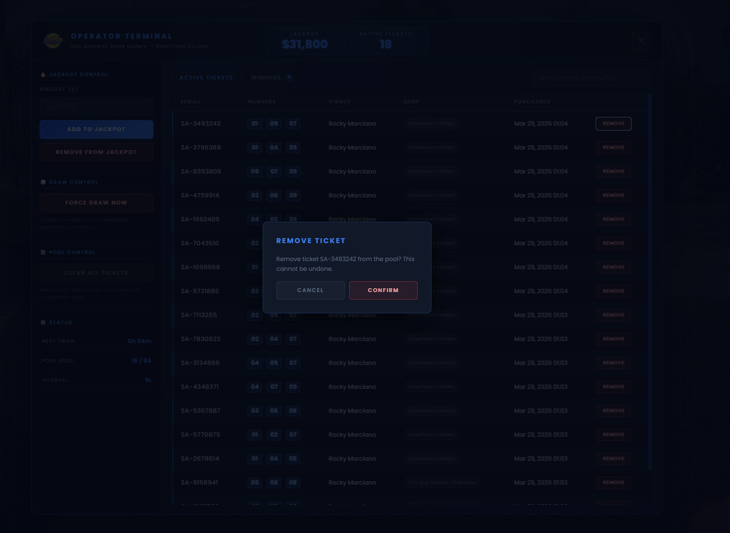Click number chip 07 in row SA-3493242
Screen dimensions: 730x533
(x=293, y=123)
